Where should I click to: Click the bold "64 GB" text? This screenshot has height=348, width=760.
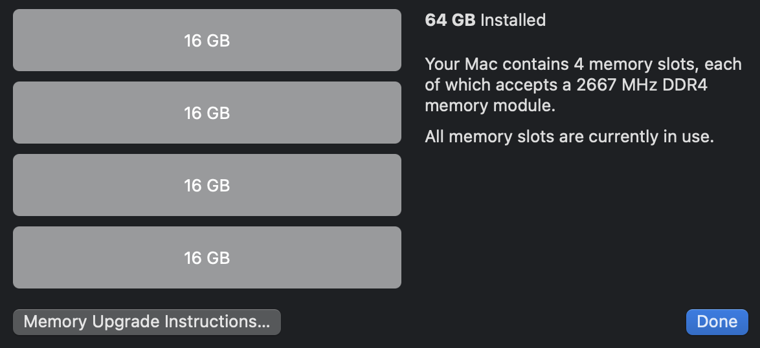(450, 20)
